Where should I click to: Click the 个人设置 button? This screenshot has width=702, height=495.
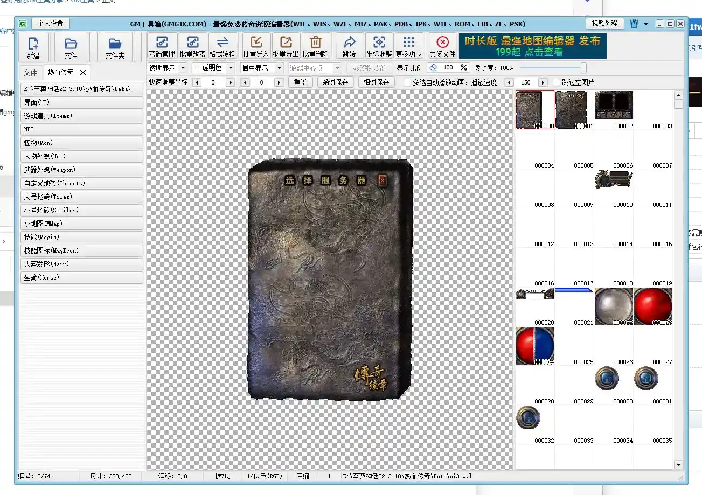(50, 24)
